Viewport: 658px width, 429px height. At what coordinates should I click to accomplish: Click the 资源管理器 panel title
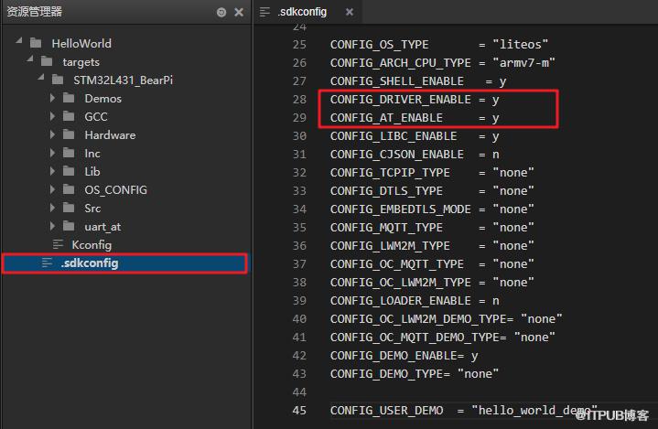click(35, 11)
